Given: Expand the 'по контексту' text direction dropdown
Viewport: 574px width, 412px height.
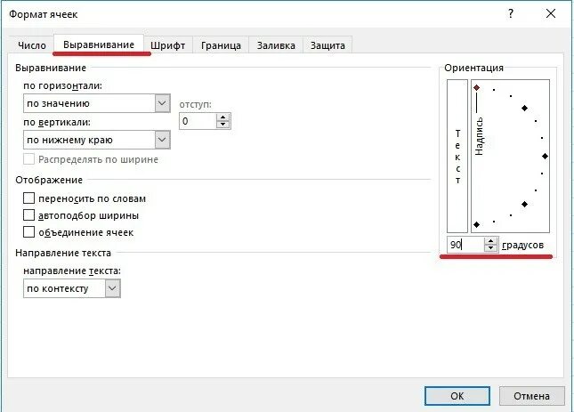Looking at the screenshot, I should pos(72,288).
